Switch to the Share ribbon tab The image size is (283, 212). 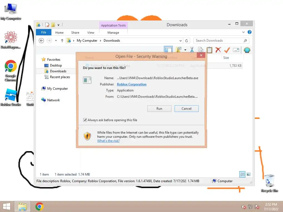point(75,33)
